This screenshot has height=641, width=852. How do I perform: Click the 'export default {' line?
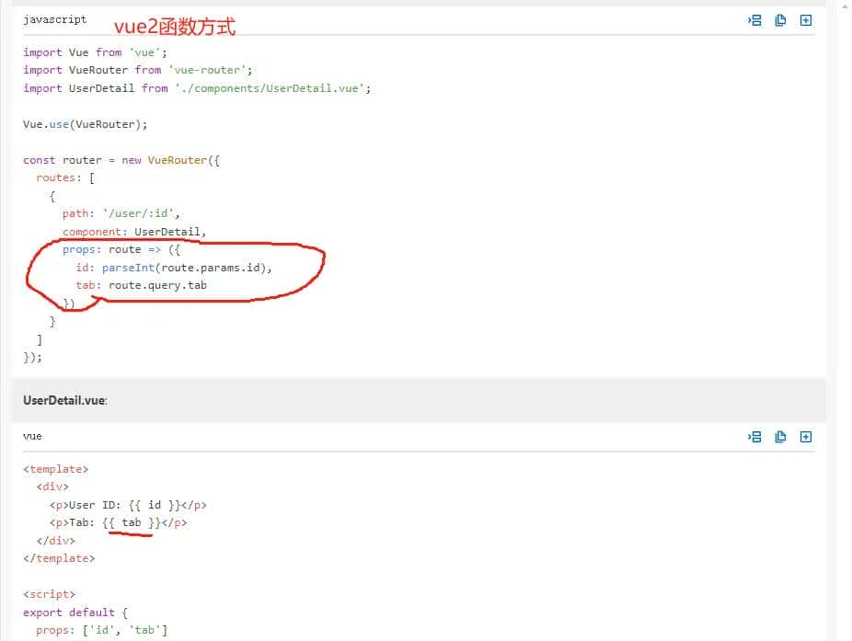[x=75, y=612]
